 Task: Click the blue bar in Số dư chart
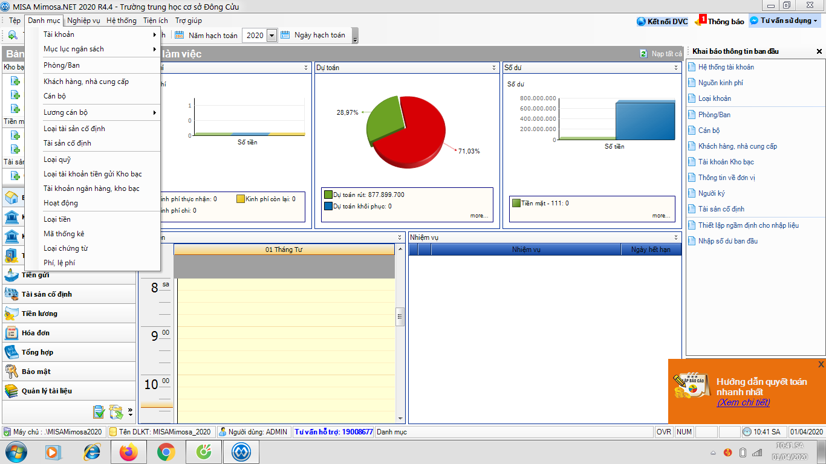[x=644, y=121]
